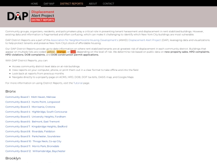Open Community Board 5: University Heights, Fordham
This screenshot has height=163, width=217.
pyautogui.click(x=36, y=117)
